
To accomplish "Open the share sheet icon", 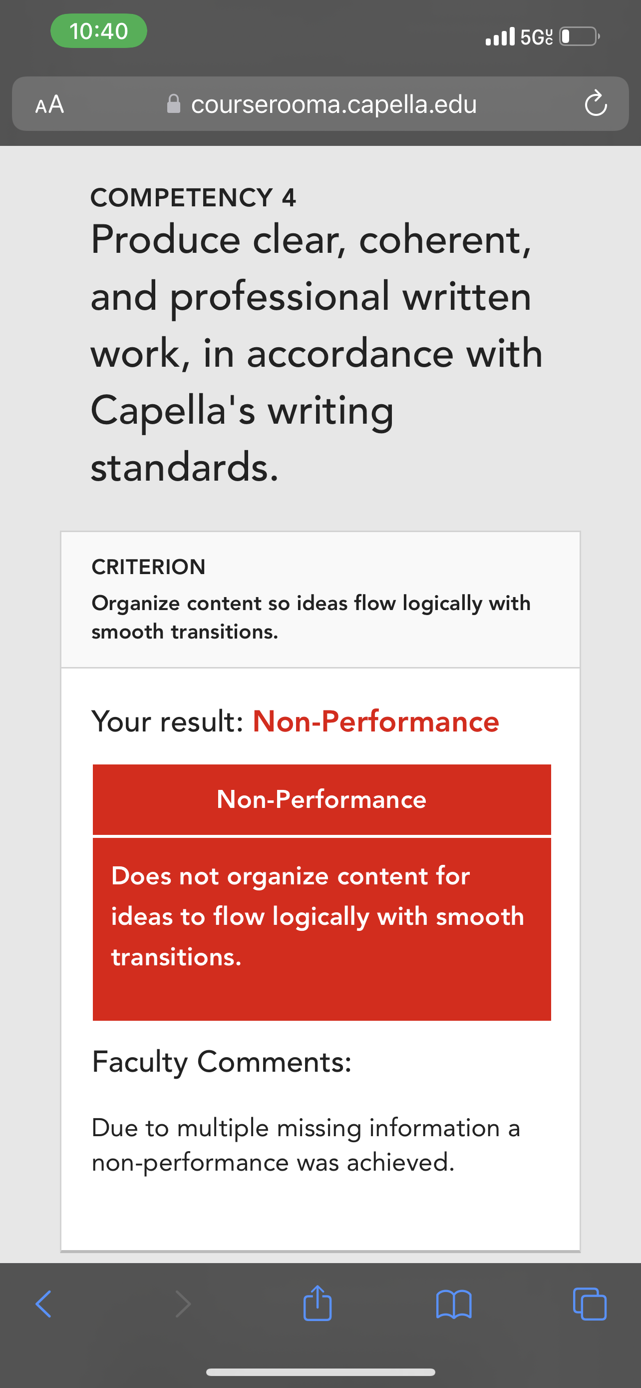I will tap(318, 1303).
